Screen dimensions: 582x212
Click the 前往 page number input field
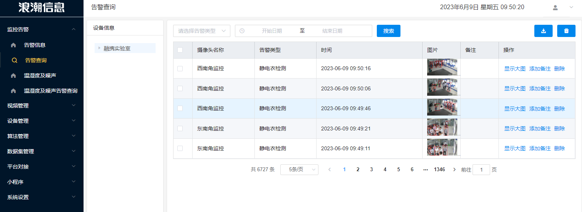(x=481, y=170)
